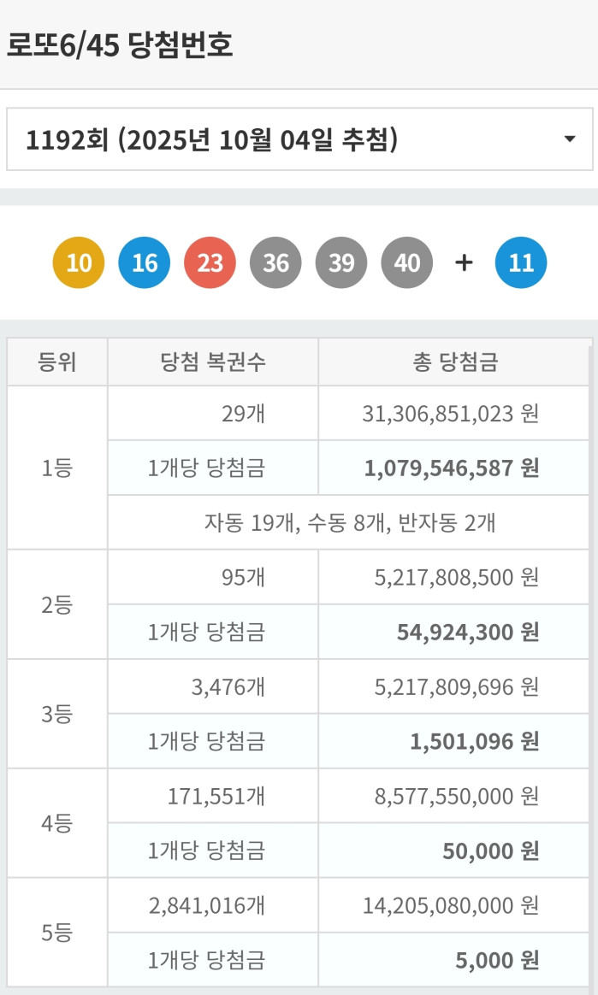Click the blue ball numbered 16

[144, 262]
